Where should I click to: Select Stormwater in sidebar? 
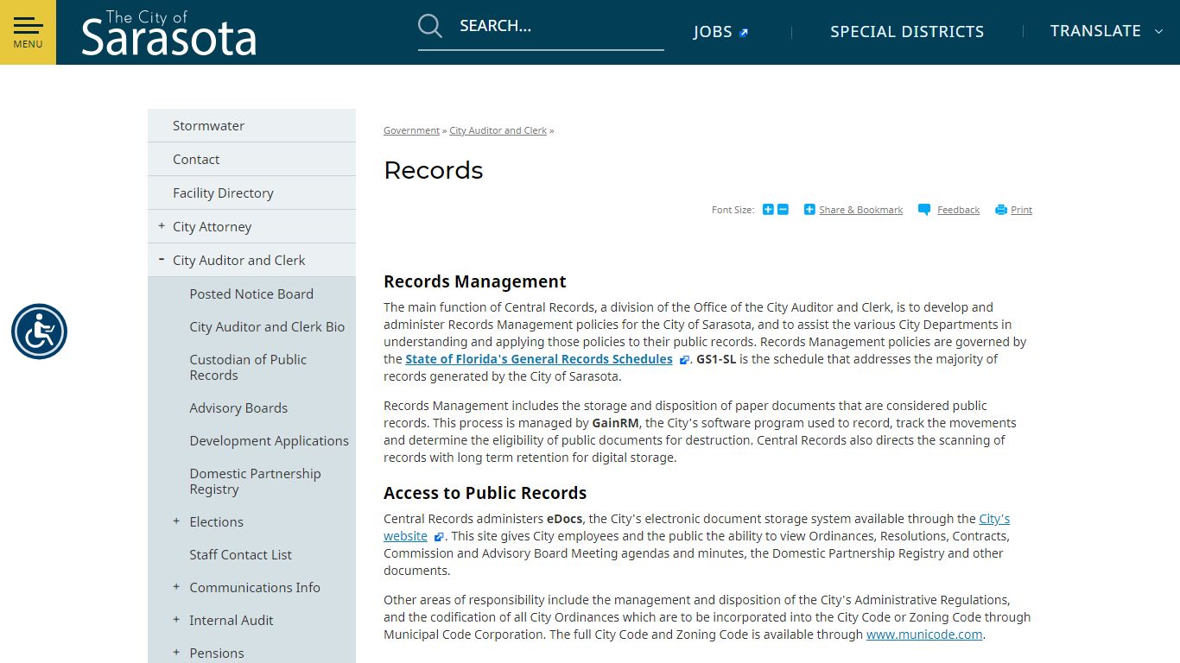tap(251, 125)
